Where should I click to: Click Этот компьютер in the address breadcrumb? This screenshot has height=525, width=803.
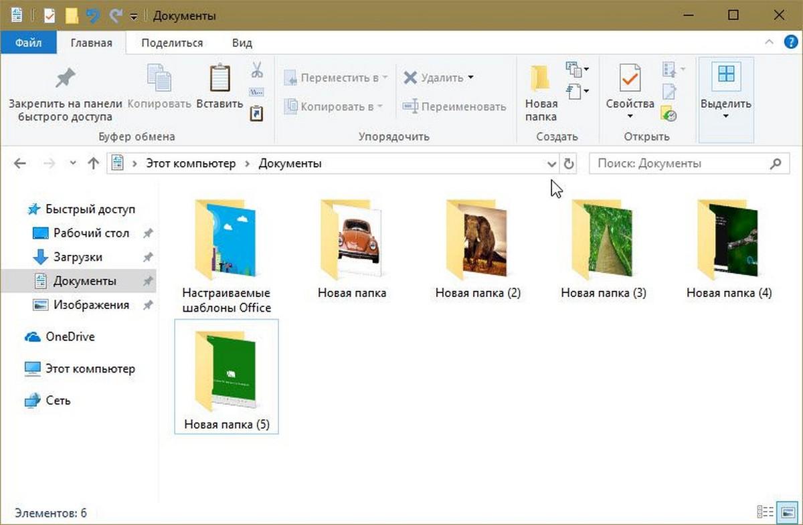click(191, 163)
